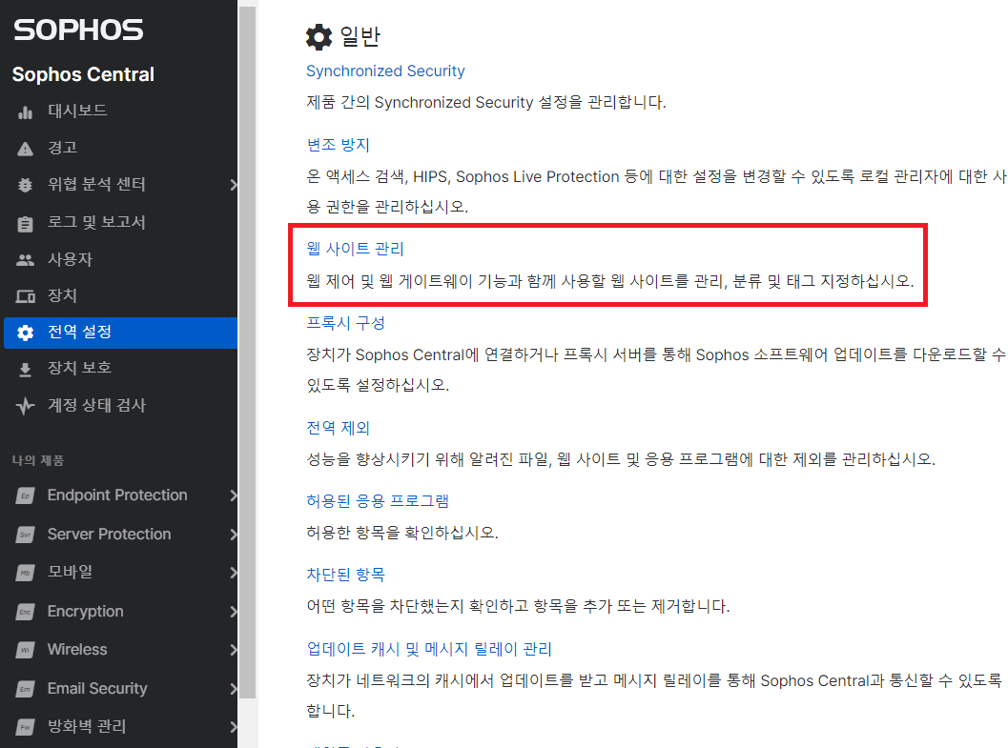The width and height of the screenshot is (1008, 748).
Task: Open the 변조 방지 link
Action: point(339,145)
